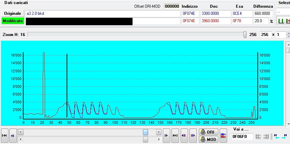Click the zoom width field 256
Viewport: 290px width, 144px height.
point(265,35)
